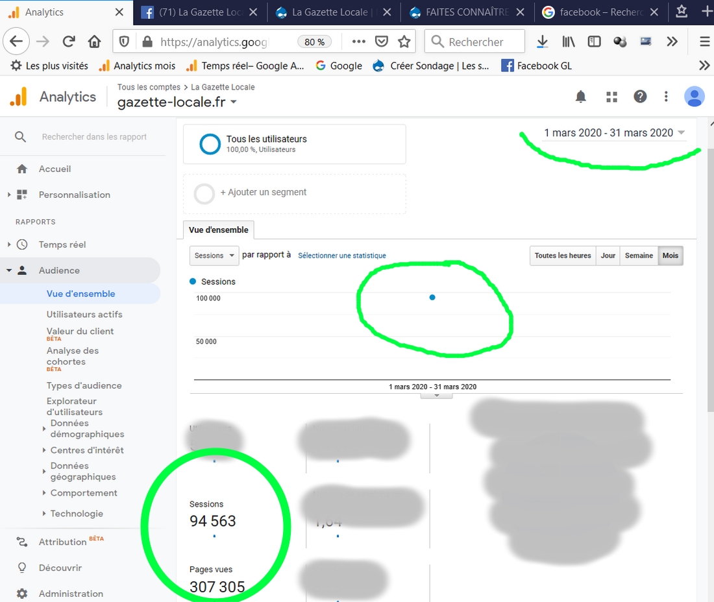Click Rechercher dans les rapports search field
The image size is (714, 602).
tap(94, 136)
